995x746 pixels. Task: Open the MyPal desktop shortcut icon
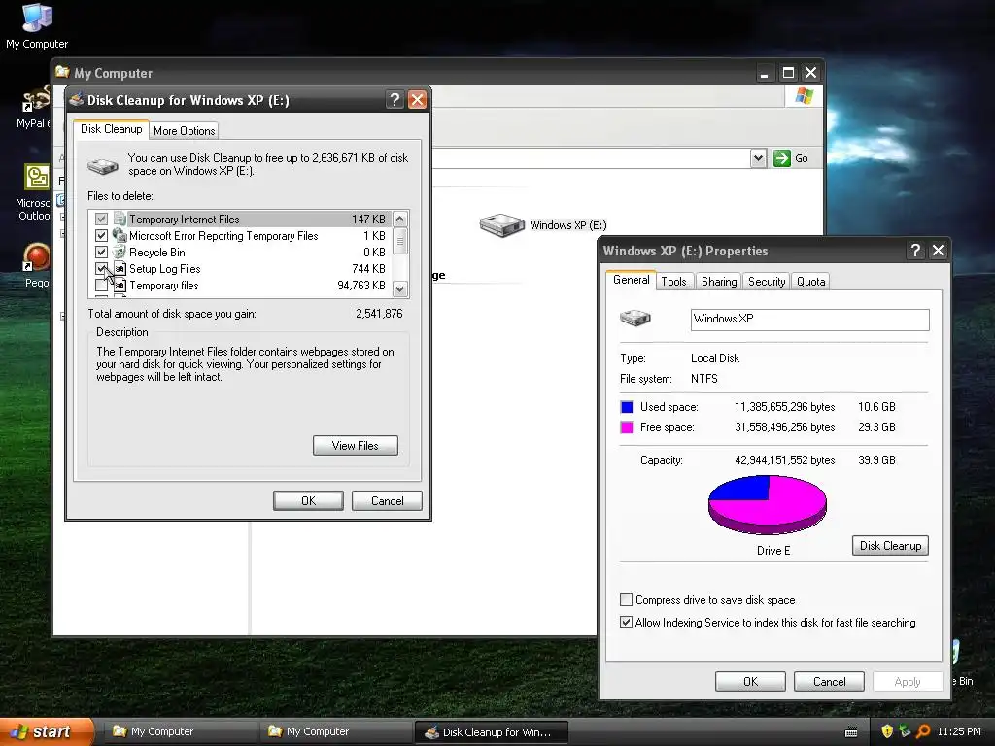click(x=36, y=100)
